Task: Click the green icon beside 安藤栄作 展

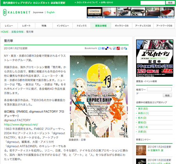Action: [149, 150]
